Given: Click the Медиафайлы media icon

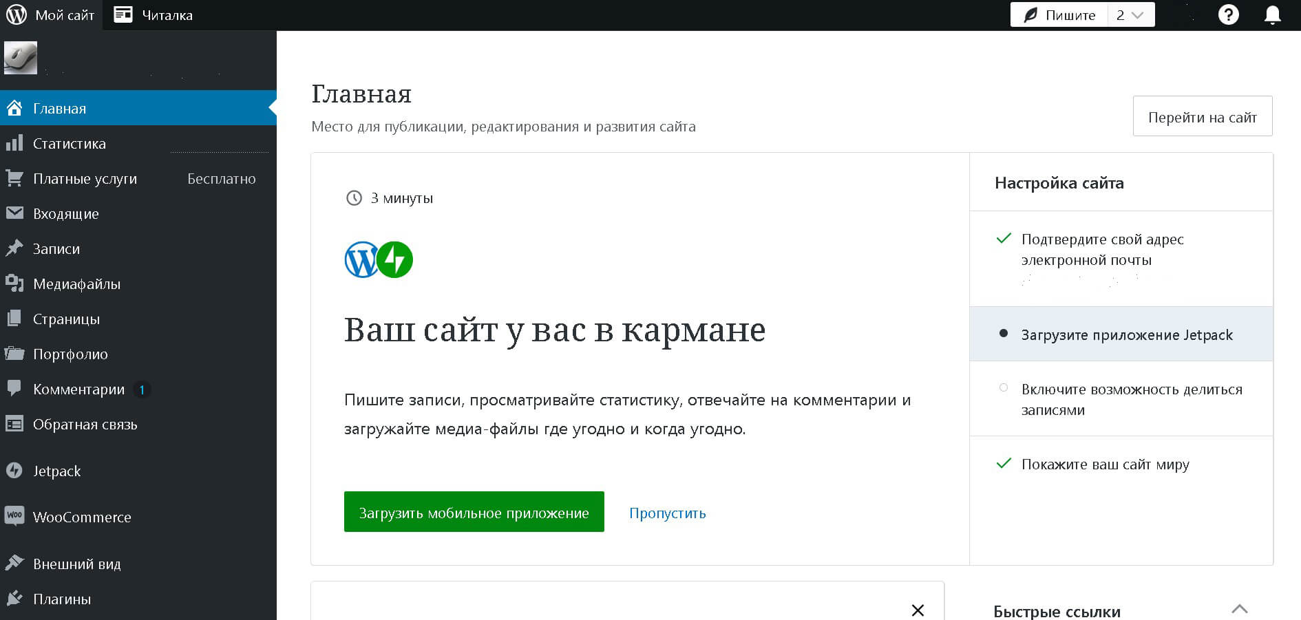Looking at the screenshot, I should [x=14, y=284].
